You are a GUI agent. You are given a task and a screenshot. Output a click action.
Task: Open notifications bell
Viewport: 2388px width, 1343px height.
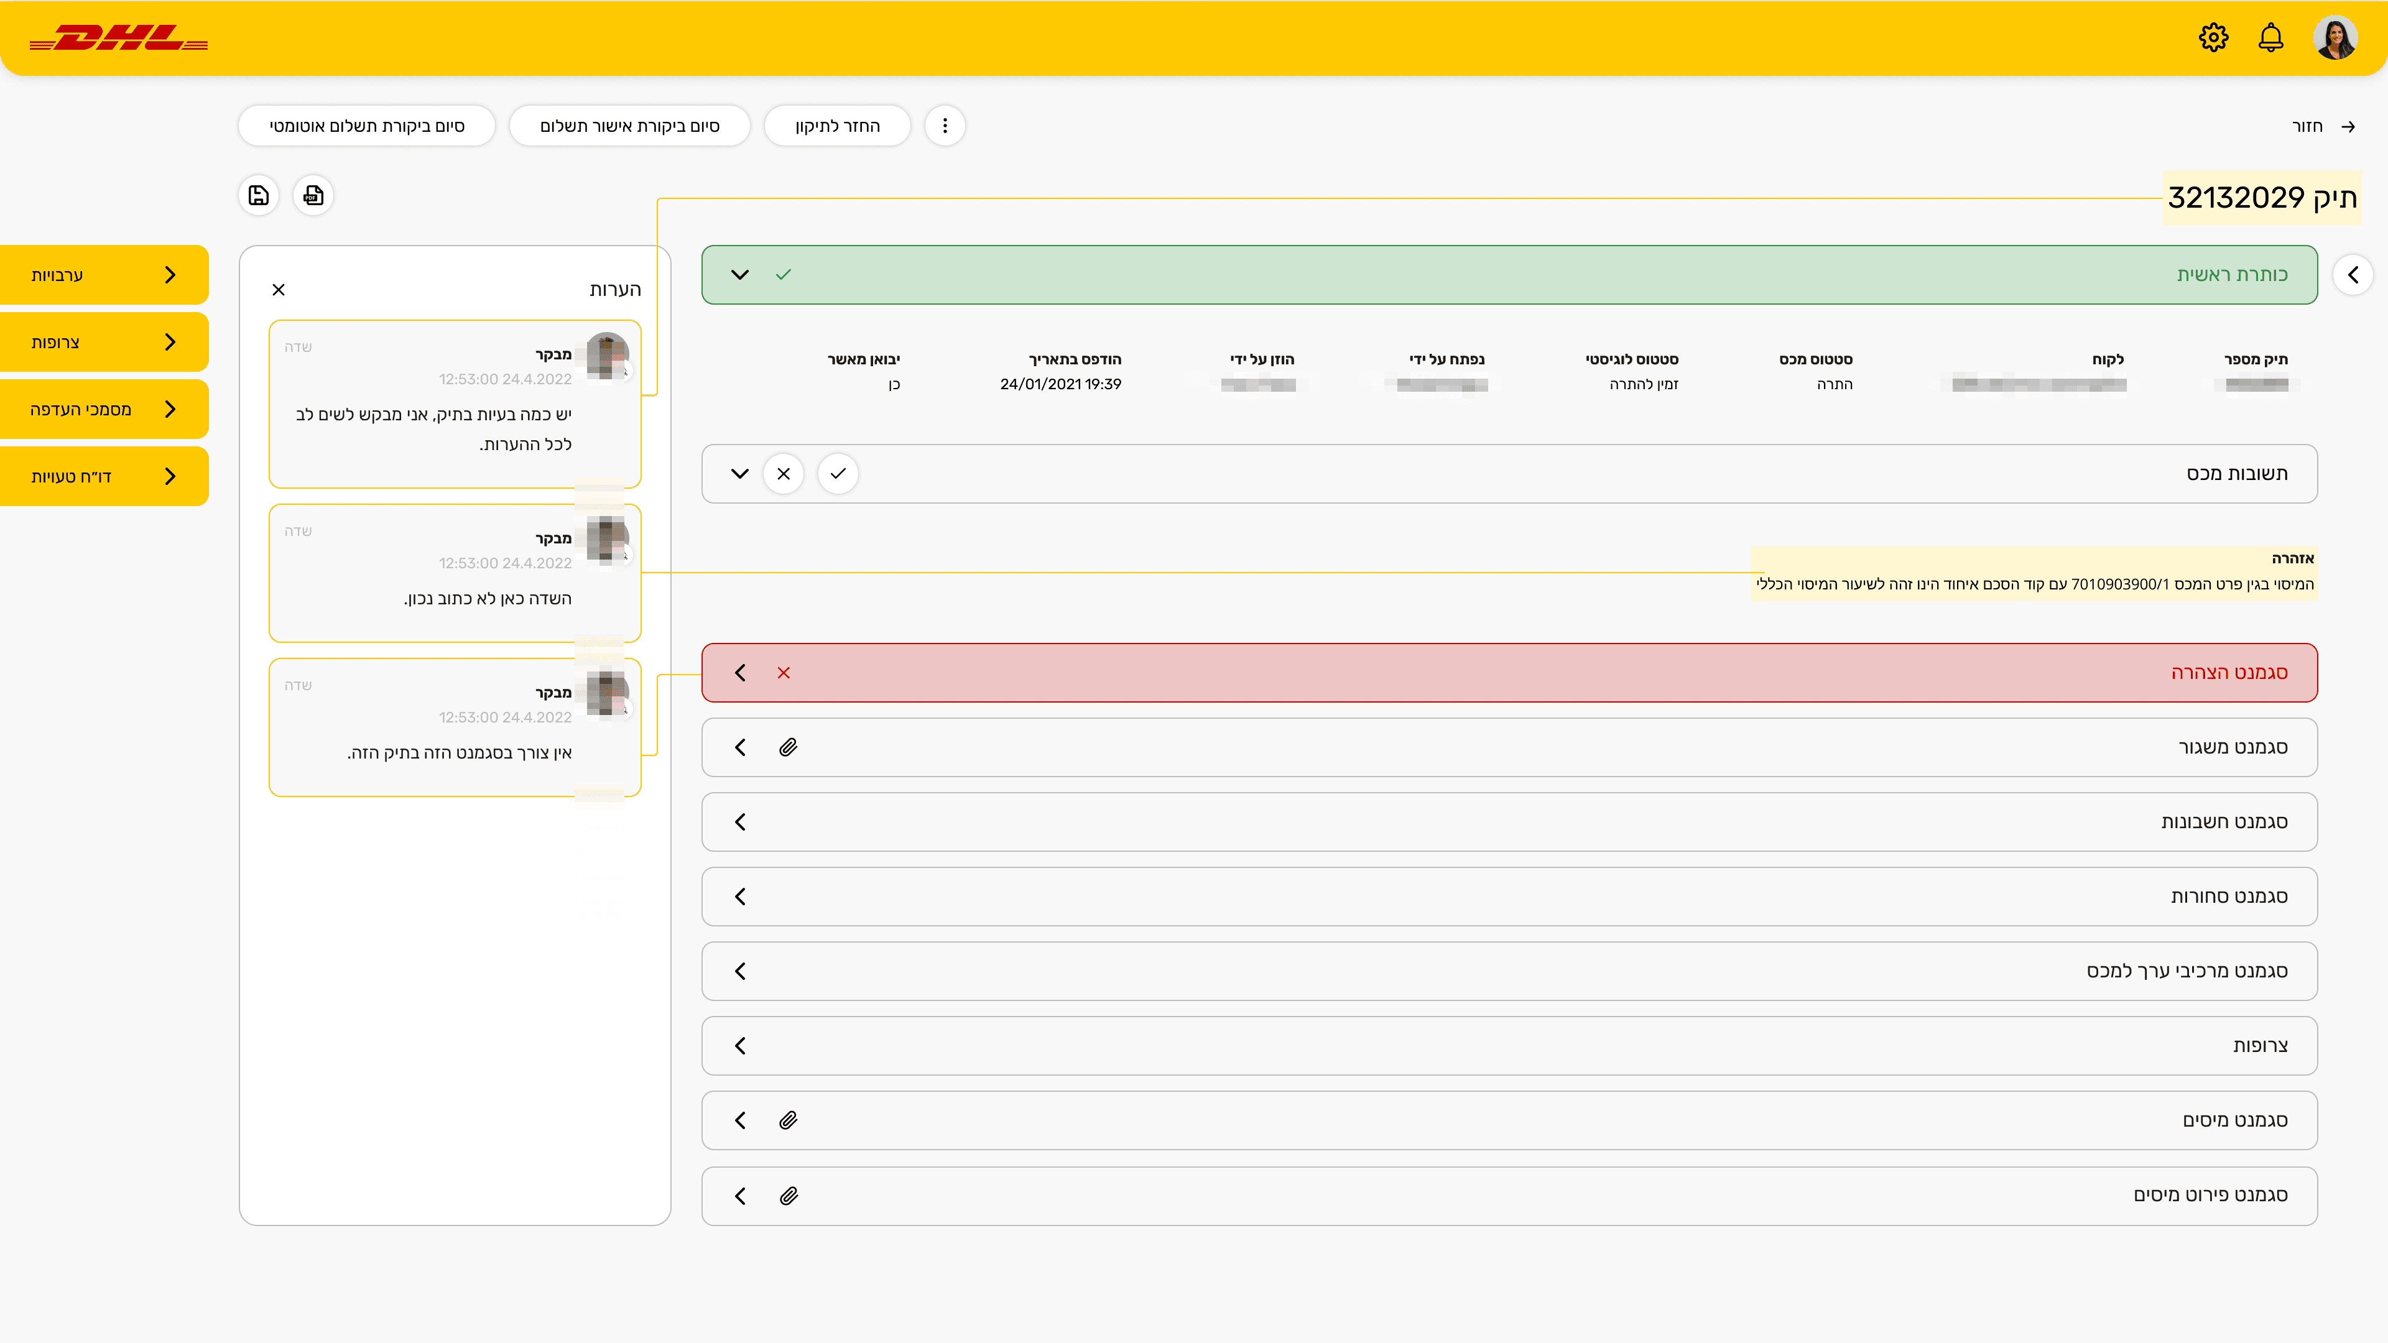(2270, 38)
